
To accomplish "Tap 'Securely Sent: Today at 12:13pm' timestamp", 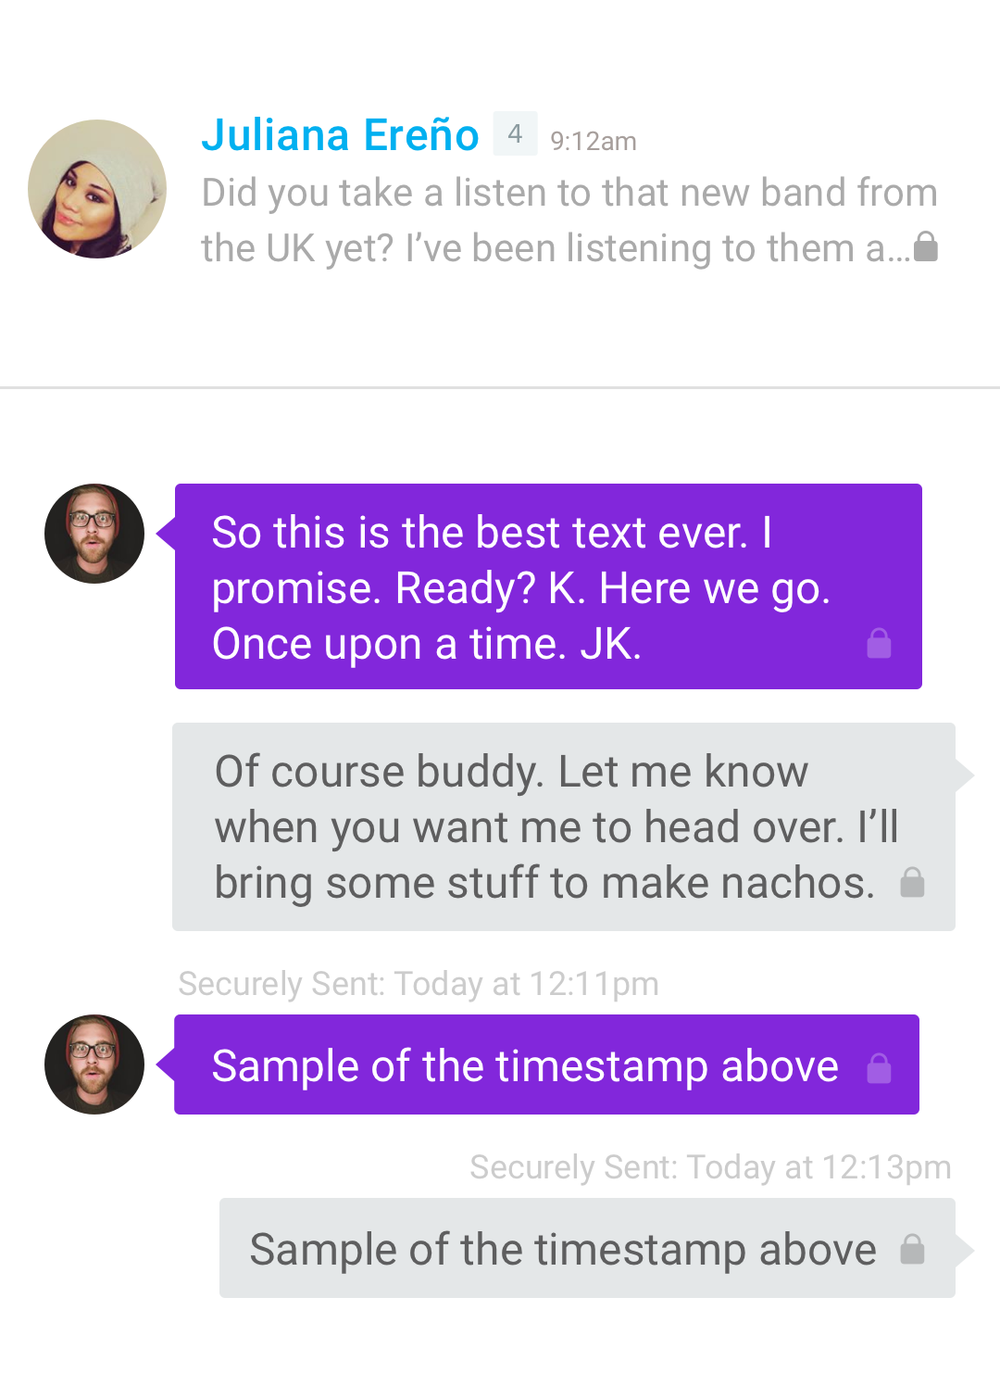I will pos(710,1167).
